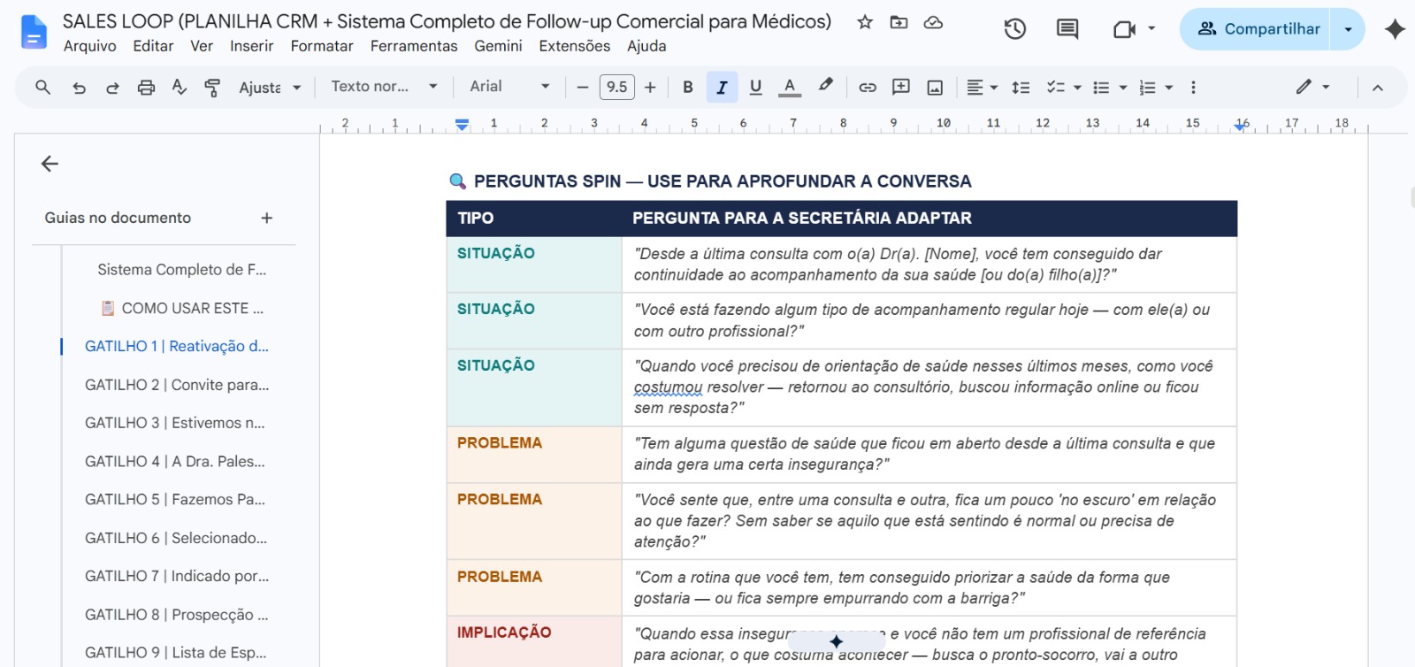Move document to a folder
Screen dimensions: 1415x667
click(x=899, y=22)
